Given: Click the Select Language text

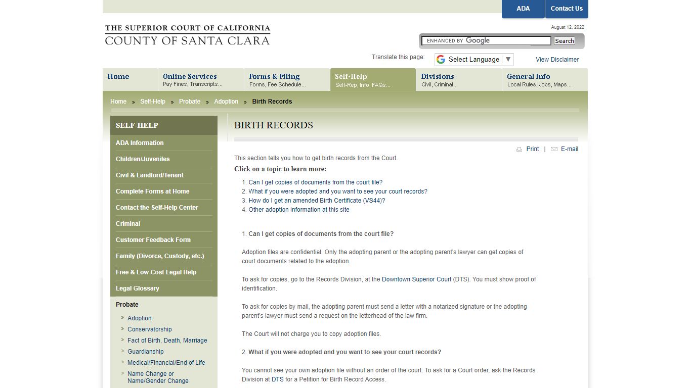Looking at the screenshot, I should tap(474, 60).
